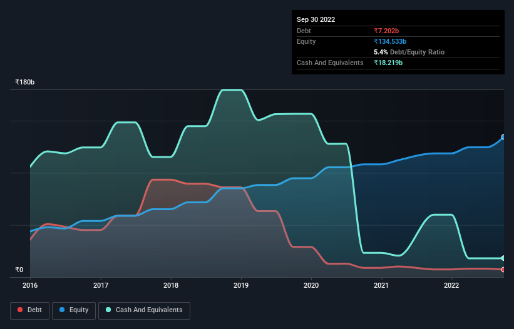This screenshot has width=514, height=329.
Task: Click the 2019 x-axis label
Action: coord(241,285)
